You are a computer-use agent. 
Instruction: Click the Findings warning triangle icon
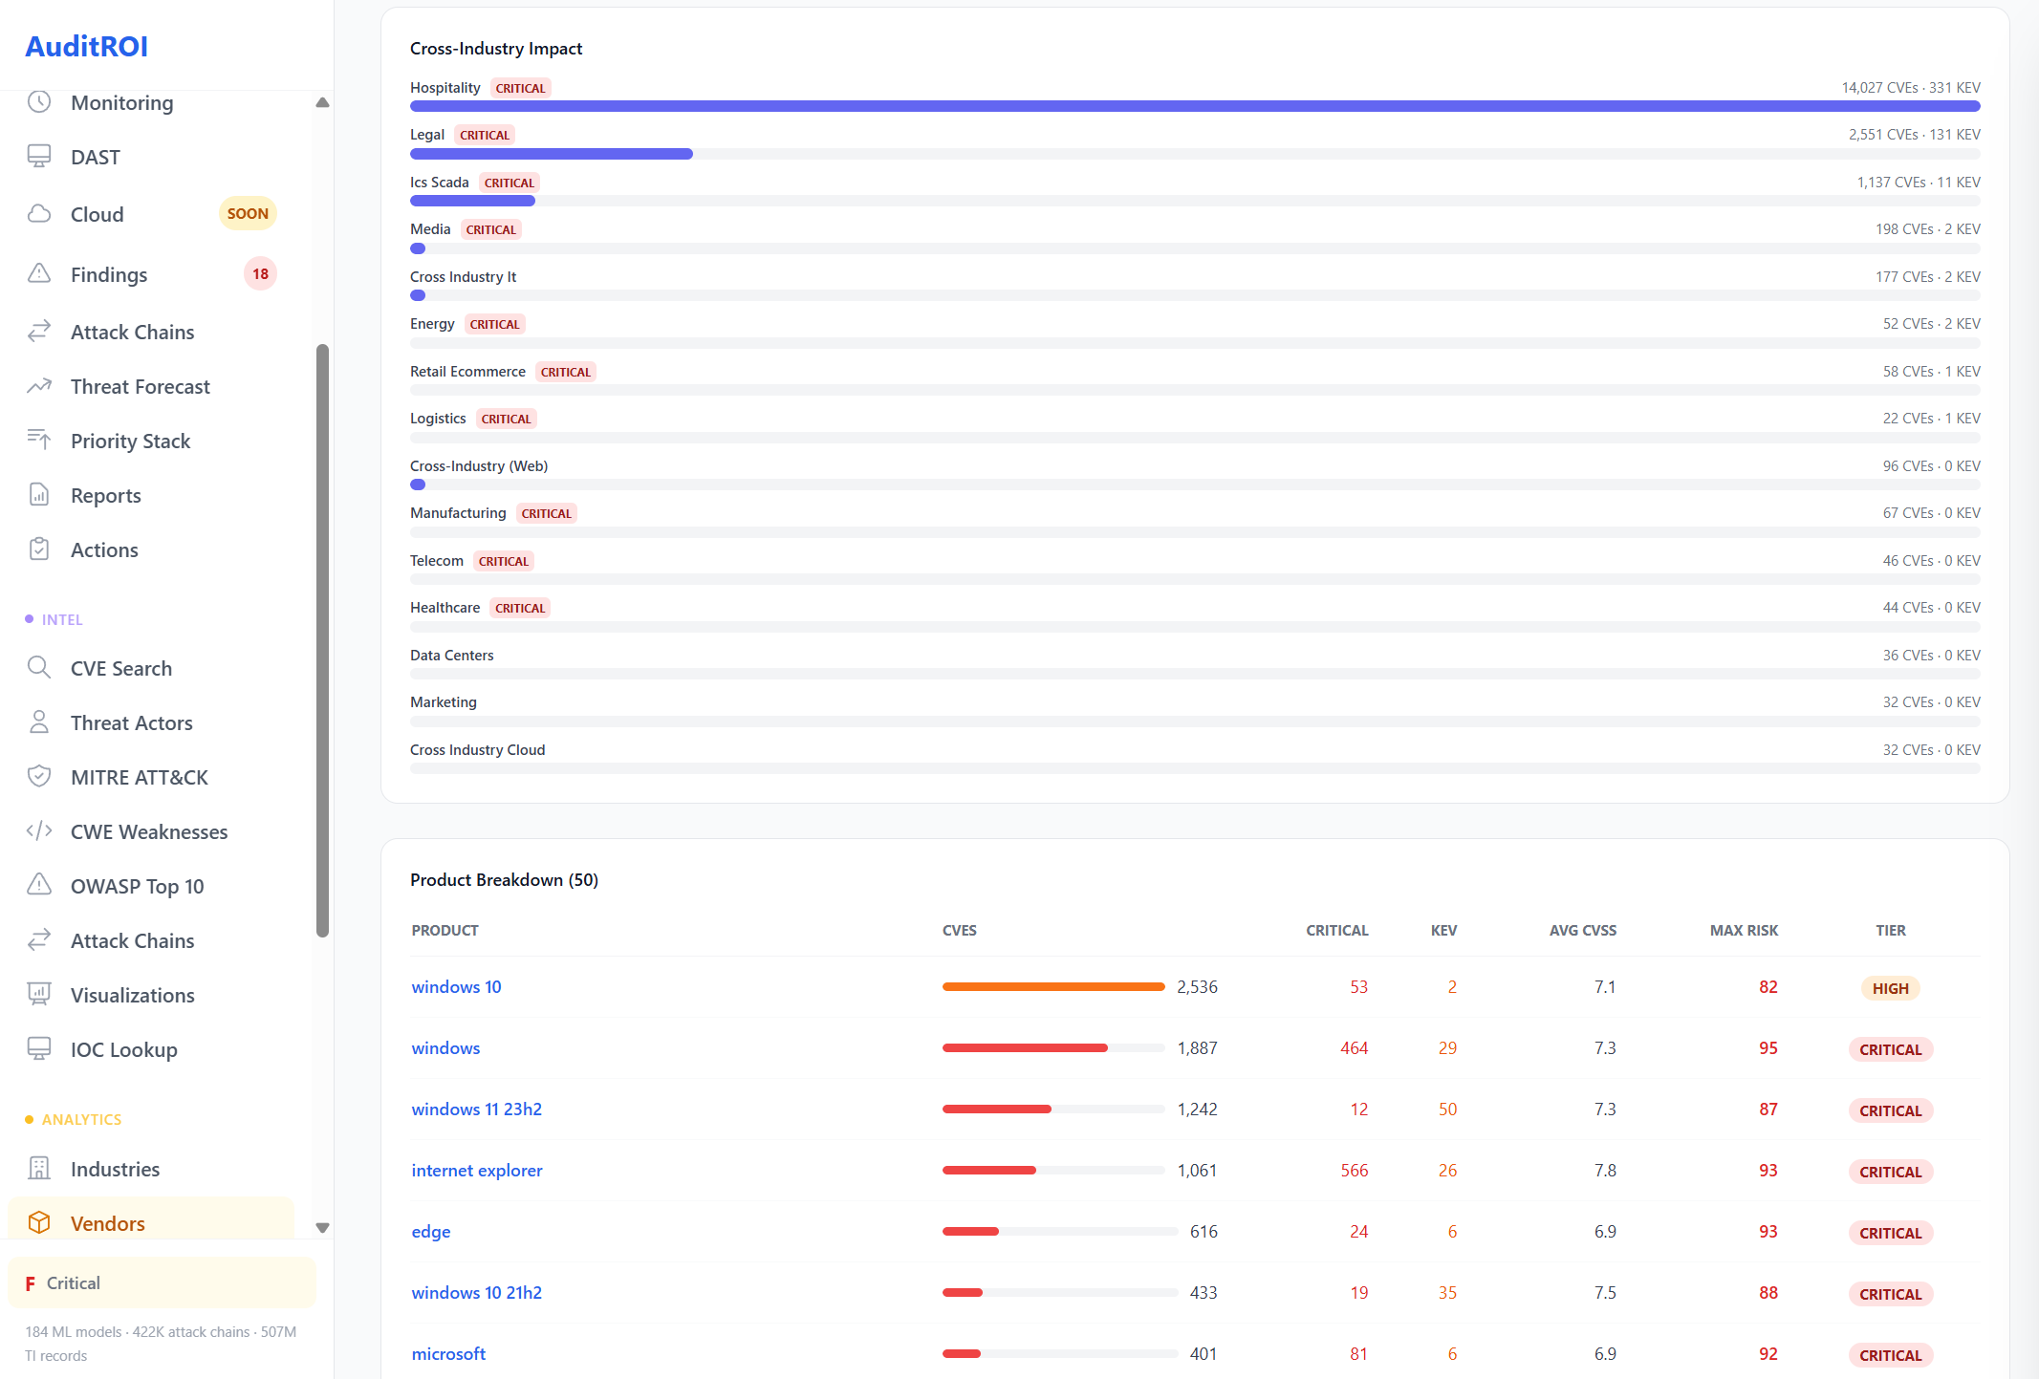39,274
